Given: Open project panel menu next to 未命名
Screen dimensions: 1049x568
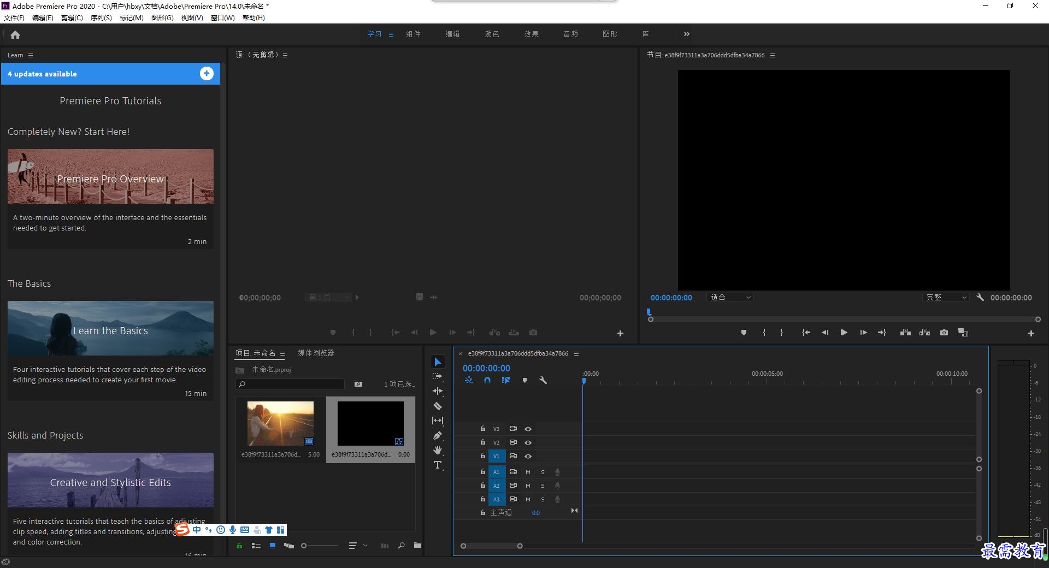Looking at the screenshot, I should 282,353.
